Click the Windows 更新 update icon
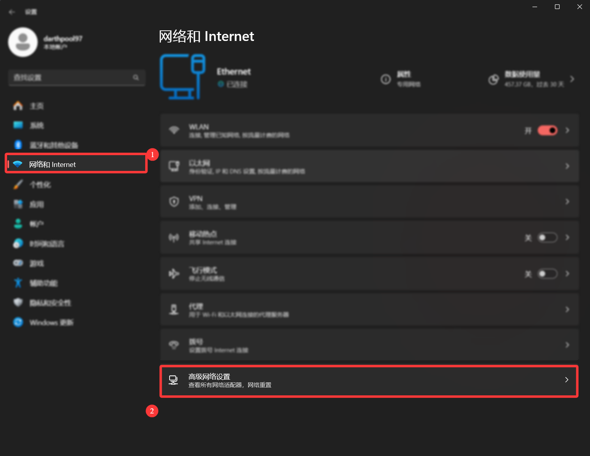This screenshot has height=456, width=590. tap(18, 322)
